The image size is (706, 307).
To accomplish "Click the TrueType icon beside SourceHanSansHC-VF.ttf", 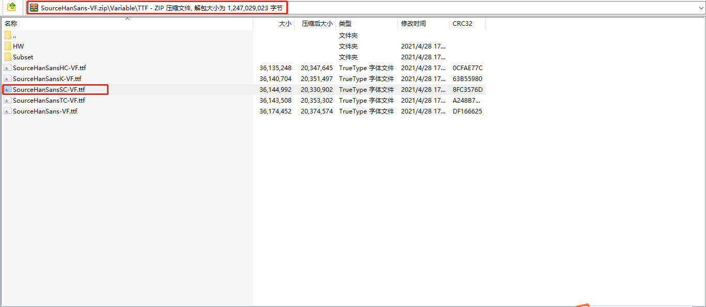I will click(x=7, y=68).
